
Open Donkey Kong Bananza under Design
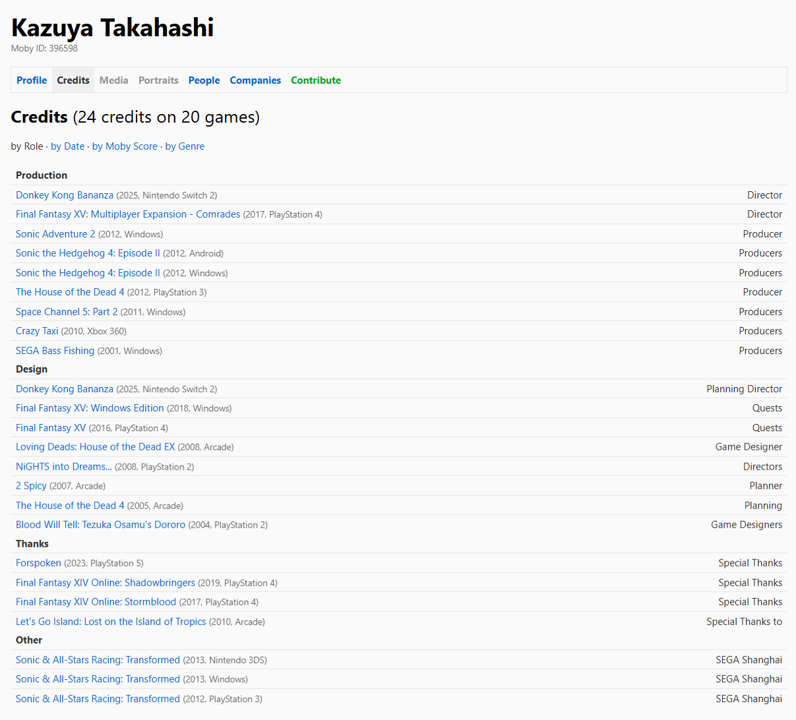(x=65, y=389)
